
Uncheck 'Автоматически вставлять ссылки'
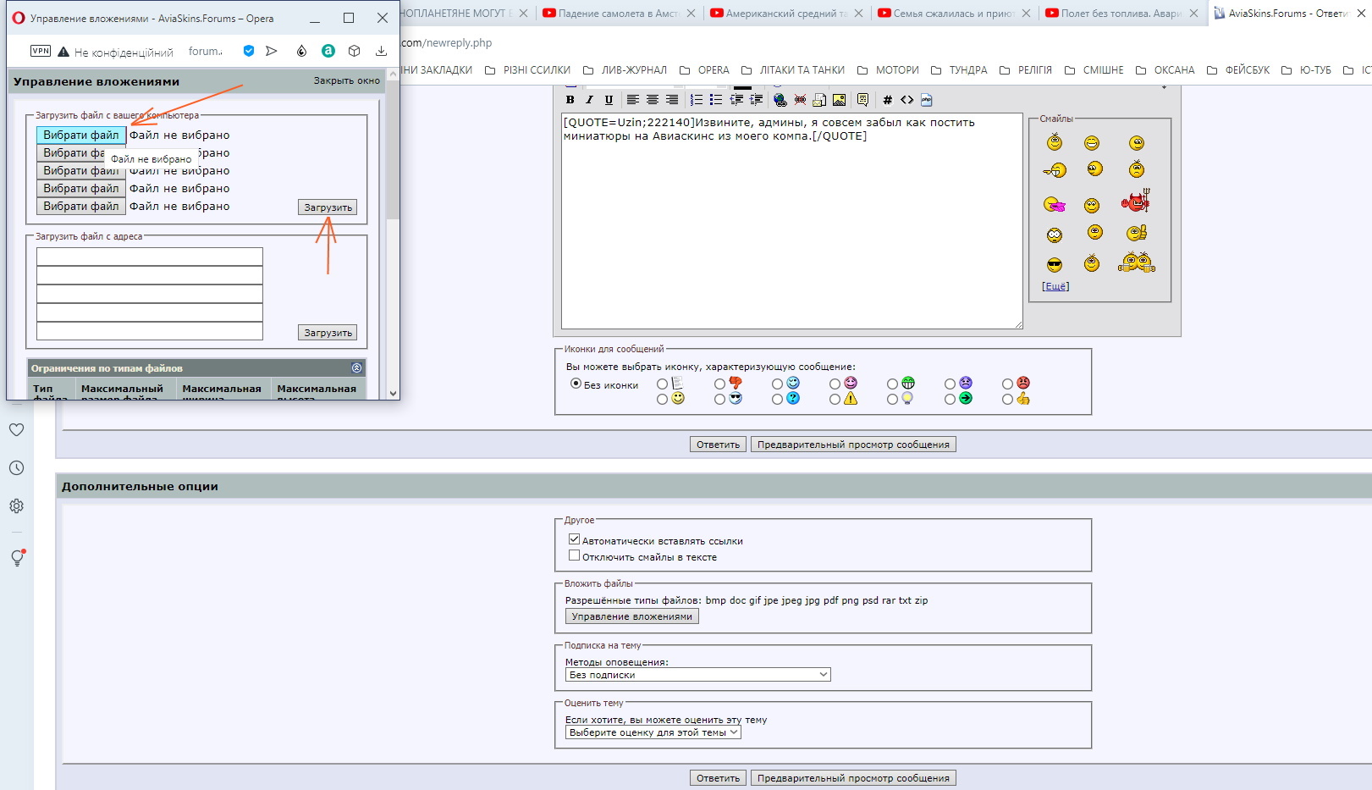[575, 539]
